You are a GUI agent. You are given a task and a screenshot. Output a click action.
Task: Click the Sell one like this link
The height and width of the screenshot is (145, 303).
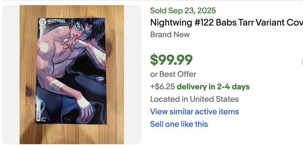tap(179, 124)
